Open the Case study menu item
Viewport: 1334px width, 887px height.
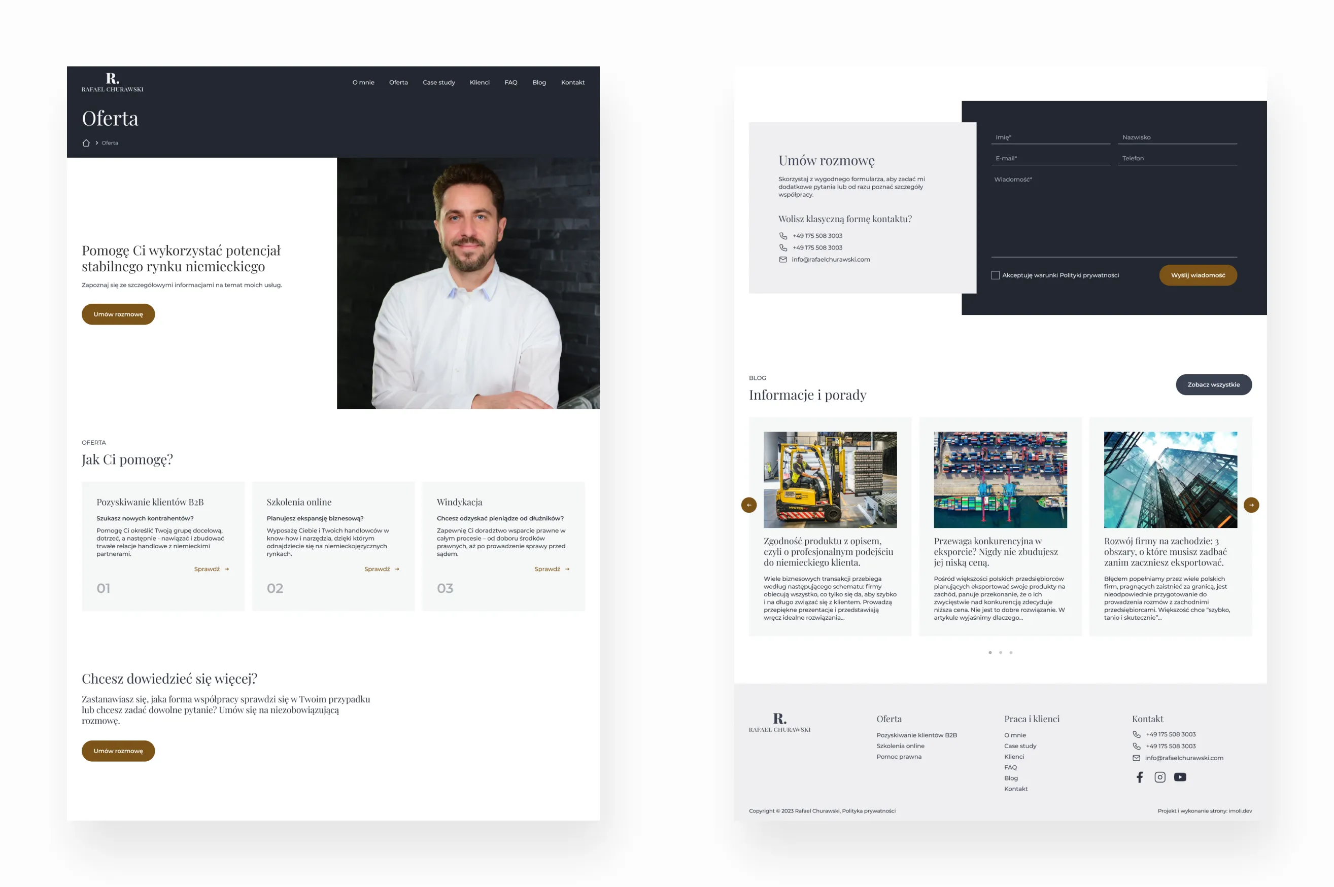(438, 83)
